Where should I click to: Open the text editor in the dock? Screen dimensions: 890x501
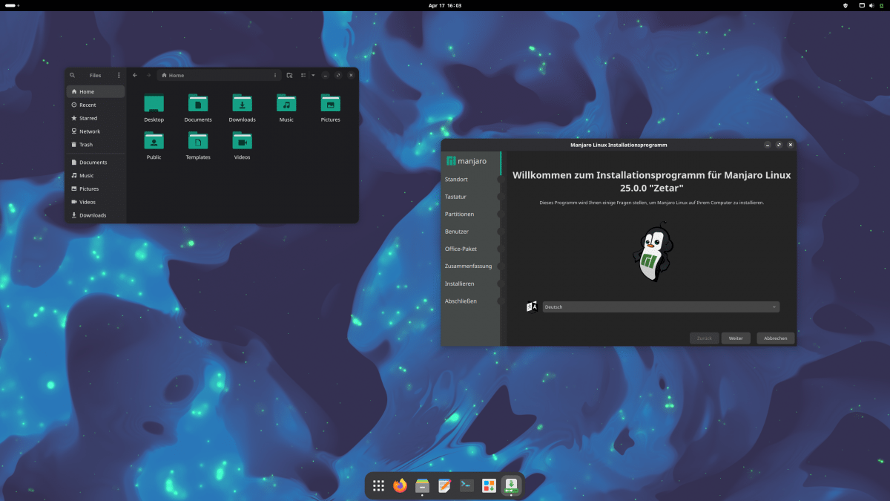444,485
